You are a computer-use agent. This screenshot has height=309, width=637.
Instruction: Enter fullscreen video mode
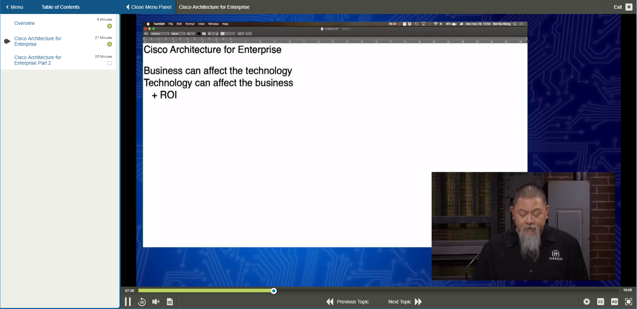pos(629,302)
